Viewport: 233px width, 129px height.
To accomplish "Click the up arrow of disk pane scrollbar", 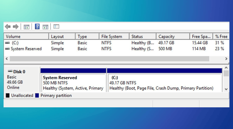I will click(226, 68).
